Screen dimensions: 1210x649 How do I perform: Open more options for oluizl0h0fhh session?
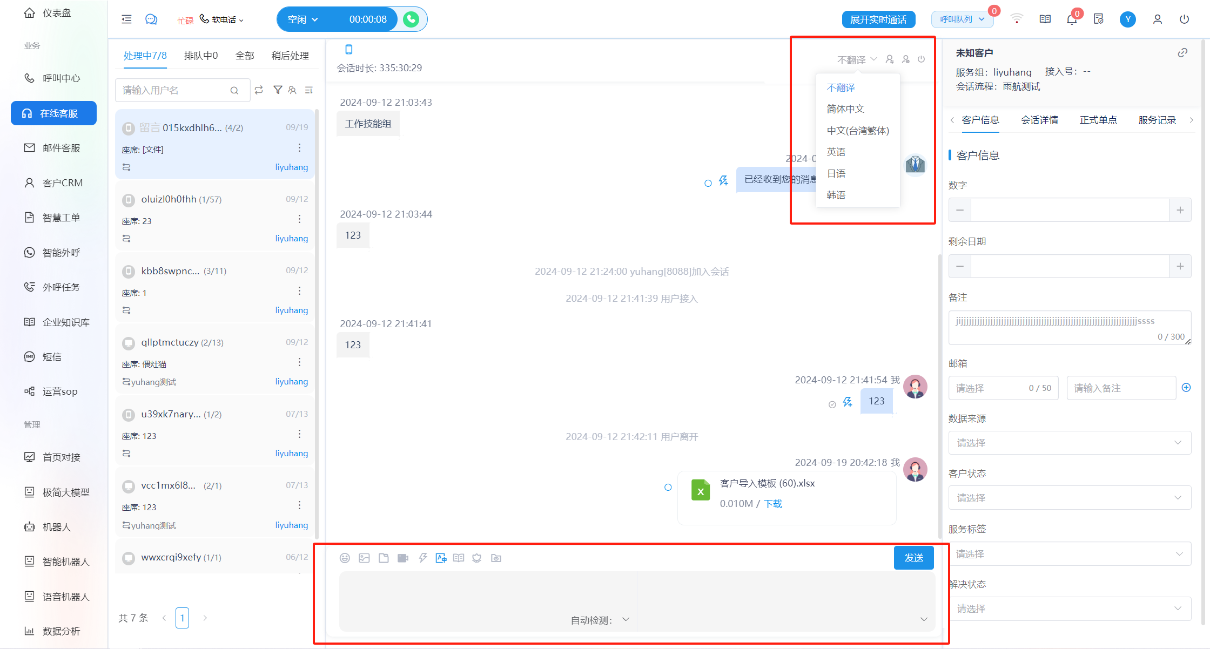pyautogui.click(x=299, y=219)
